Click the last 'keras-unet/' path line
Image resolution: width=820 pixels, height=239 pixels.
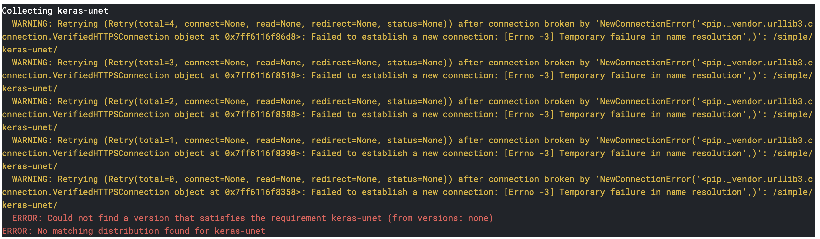[x=30, y=205]
